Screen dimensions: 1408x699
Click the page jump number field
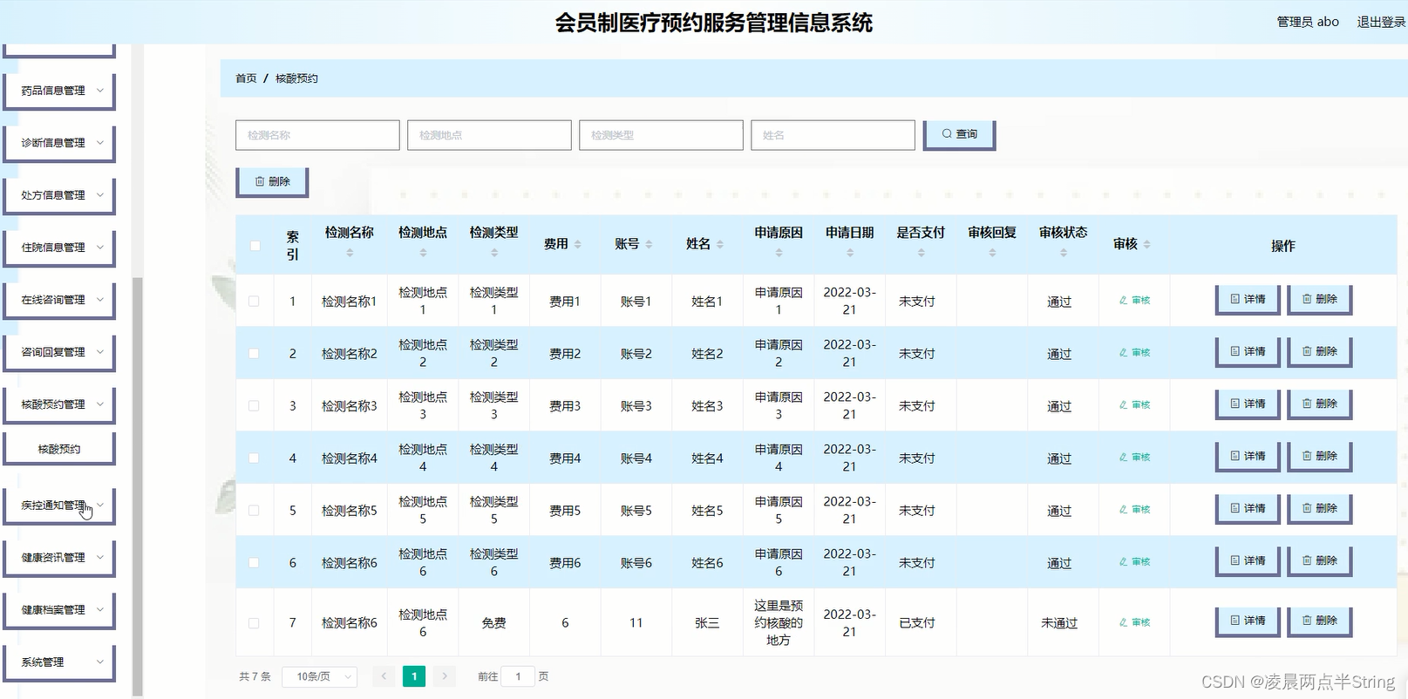click(518, 676)
